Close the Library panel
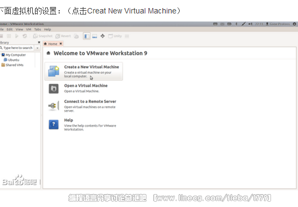Viewport: 298px width, 207px height. click(39, 42)
